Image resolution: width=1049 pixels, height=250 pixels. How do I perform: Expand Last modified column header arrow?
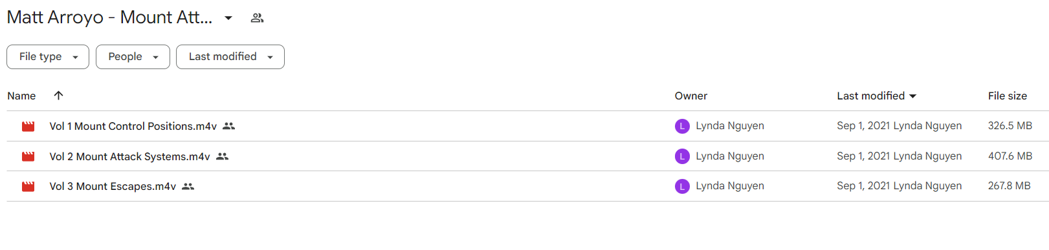click(913, 96)
